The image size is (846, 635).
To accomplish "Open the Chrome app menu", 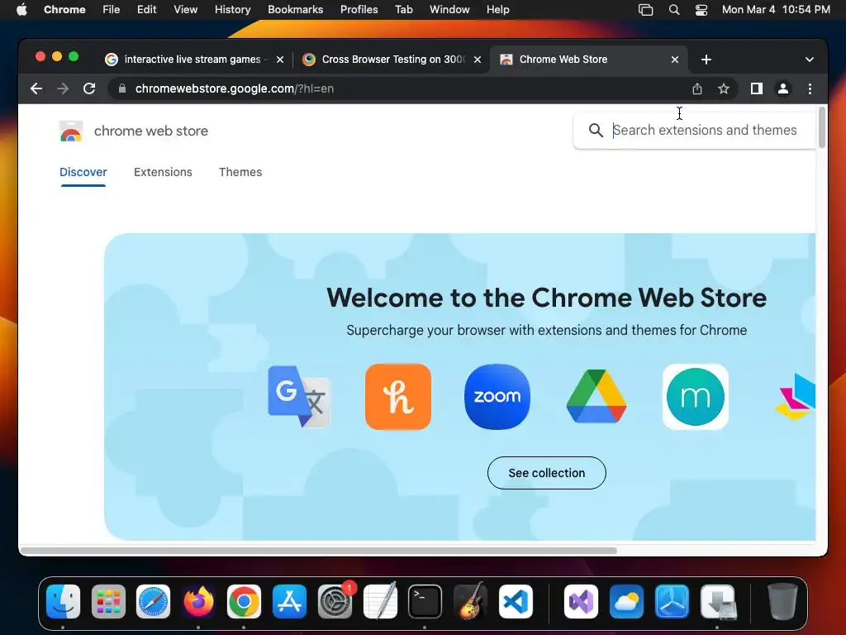I will 64,10.
